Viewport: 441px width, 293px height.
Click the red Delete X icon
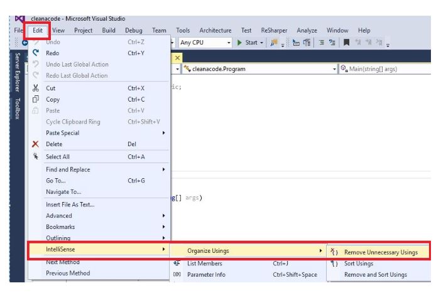click(x=35, y=144)
